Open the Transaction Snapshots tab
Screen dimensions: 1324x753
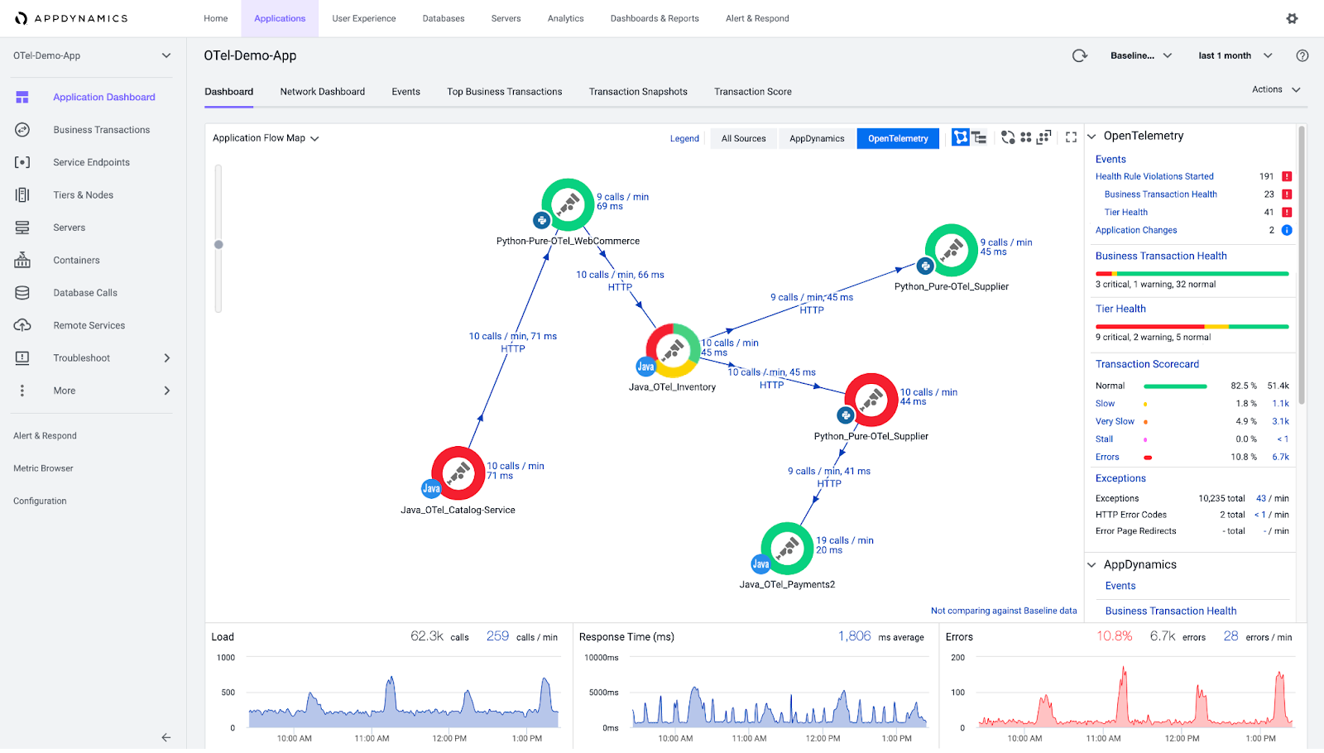[x=637, y=91]
